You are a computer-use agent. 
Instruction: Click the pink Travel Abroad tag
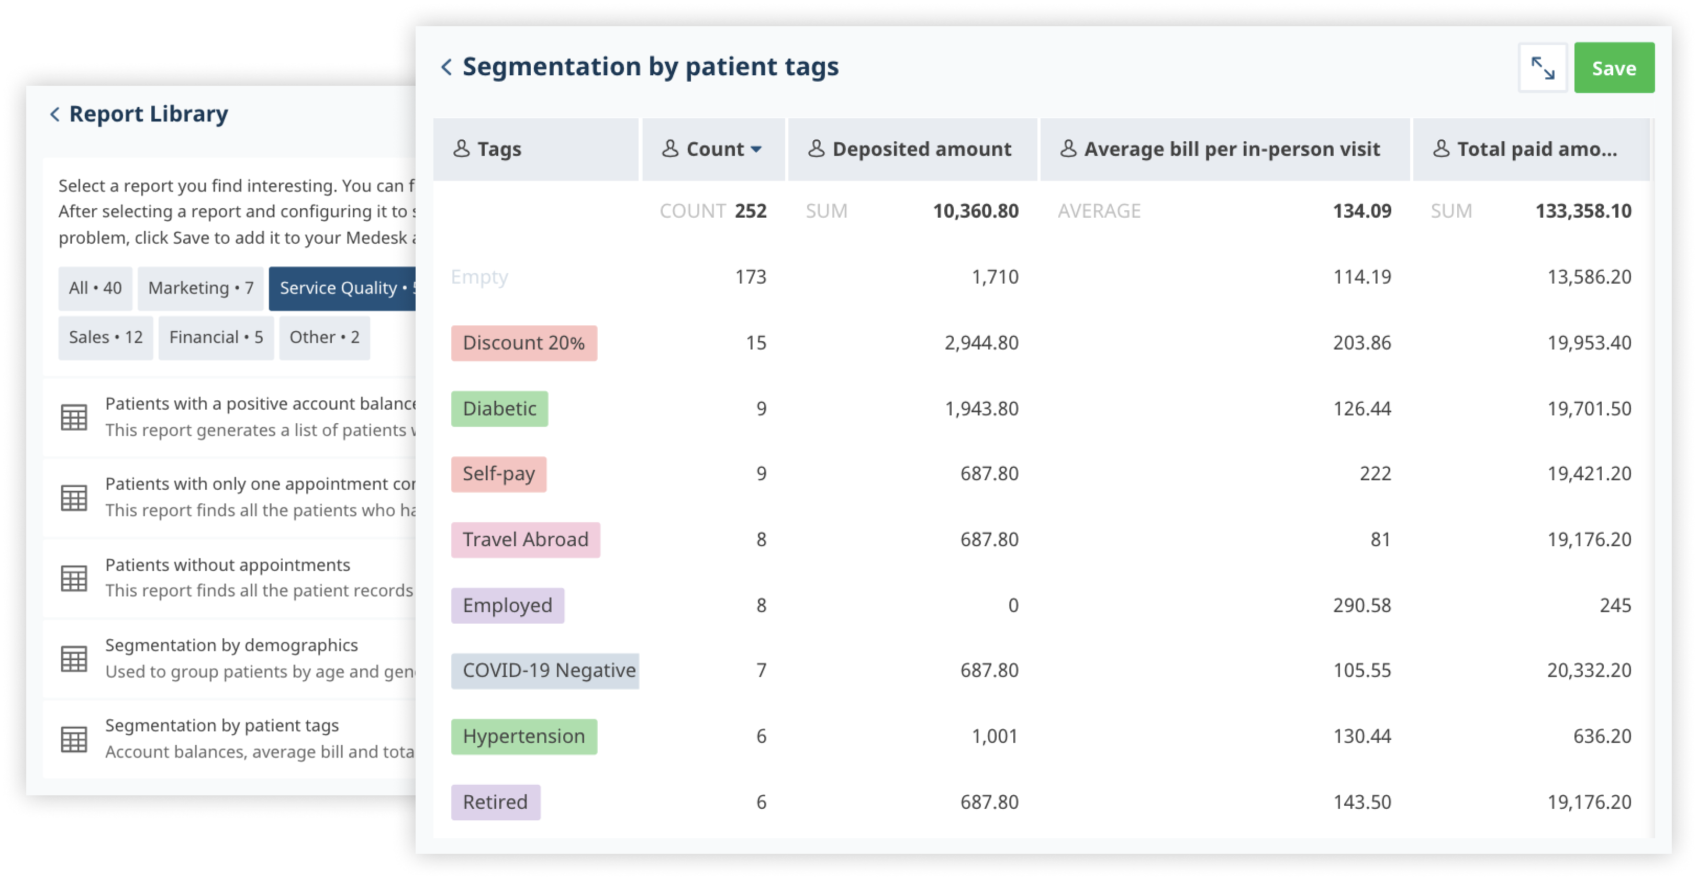(526, 540)
